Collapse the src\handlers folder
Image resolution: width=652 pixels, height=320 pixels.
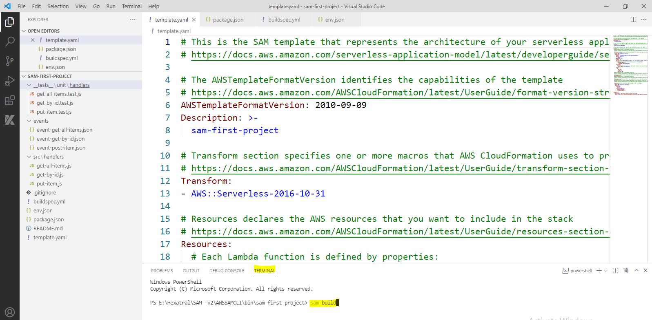[29, 157]
